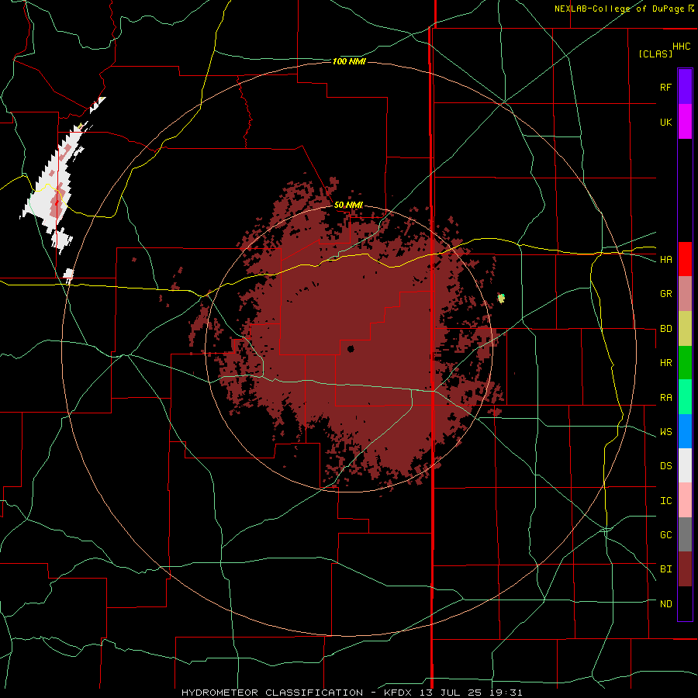Click the "WS" legend label

[x=666, y=432]
